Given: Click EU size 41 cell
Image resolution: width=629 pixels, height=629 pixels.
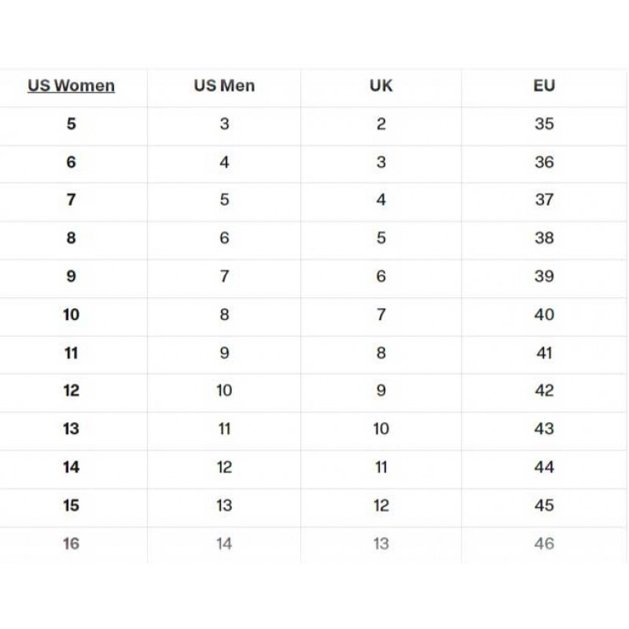Looking at the screenshot, I should coord(544,353).
